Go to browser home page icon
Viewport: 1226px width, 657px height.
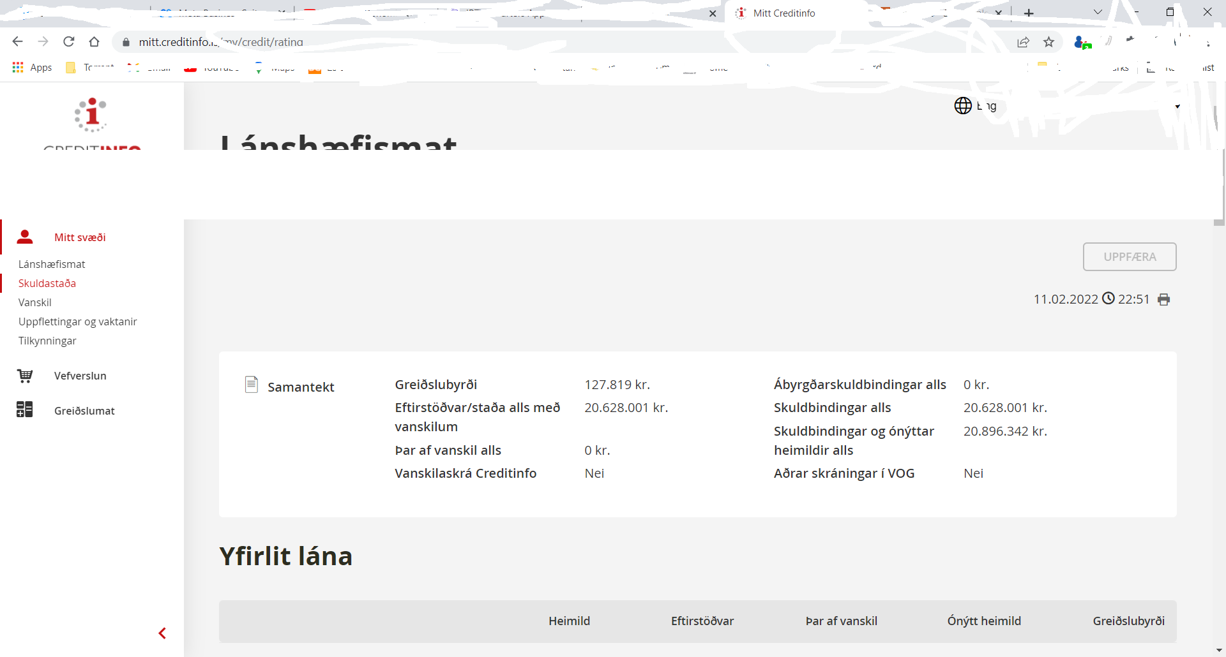95,42
